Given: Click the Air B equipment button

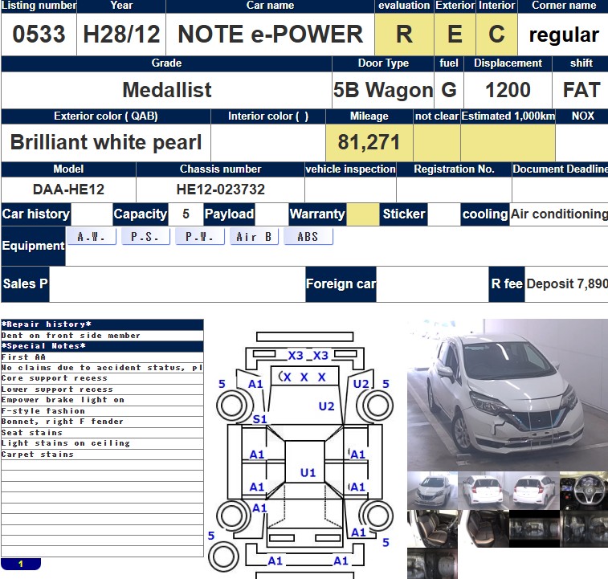Looking at the screenshot, I should [254, 236].
